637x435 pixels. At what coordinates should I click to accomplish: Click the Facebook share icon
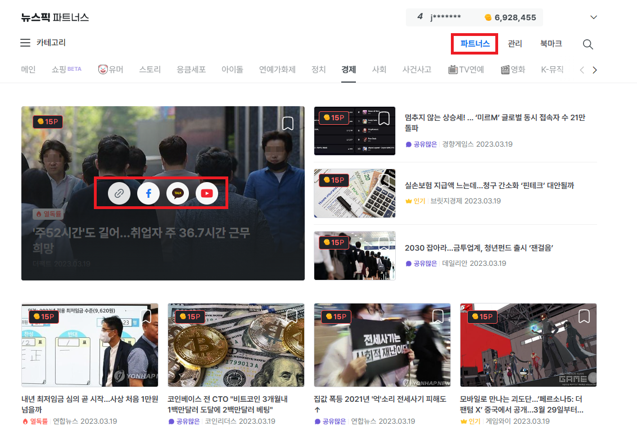(x=148, y=194)
